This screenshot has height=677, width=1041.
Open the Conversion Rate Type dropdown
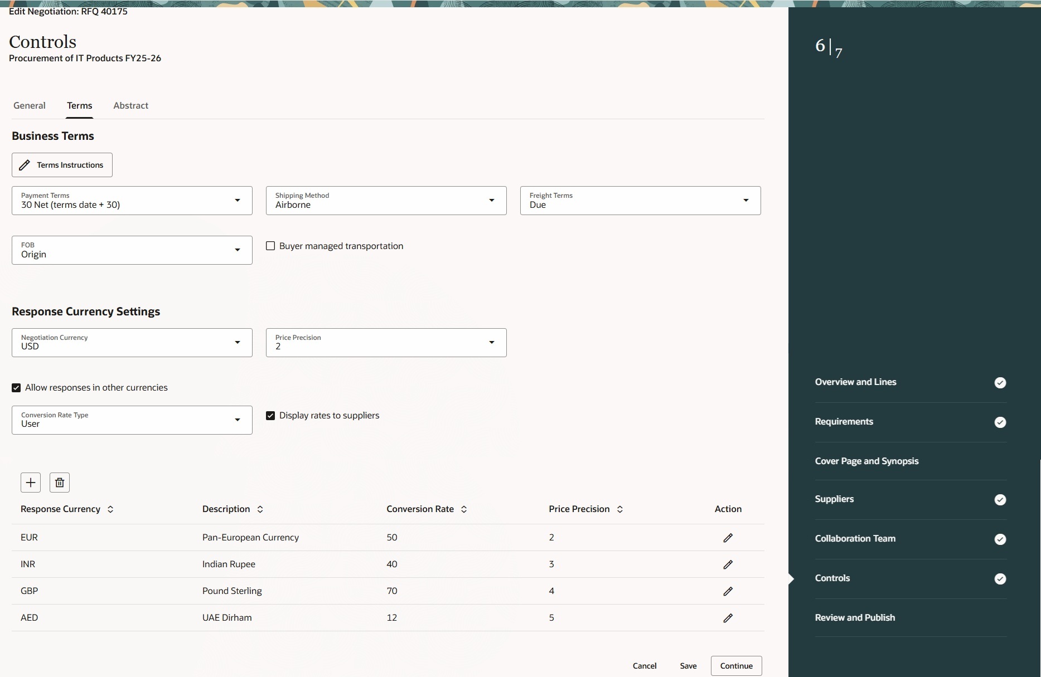pos(132,420)
